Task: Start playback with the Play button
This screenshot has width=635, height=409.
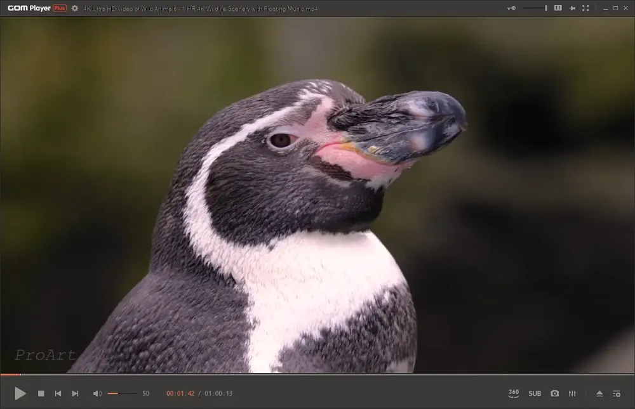Action: tap(20, 393)
